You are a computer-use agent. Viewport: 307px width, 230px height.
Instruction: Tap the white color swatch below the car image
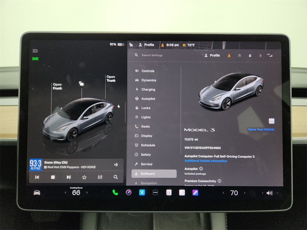(272, 121)
